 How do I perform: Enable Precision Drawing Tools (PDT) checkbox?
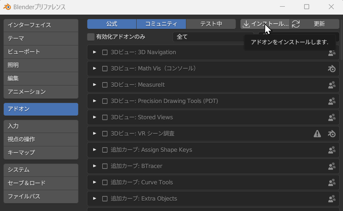pyautogui.click(x=105, y=101)
